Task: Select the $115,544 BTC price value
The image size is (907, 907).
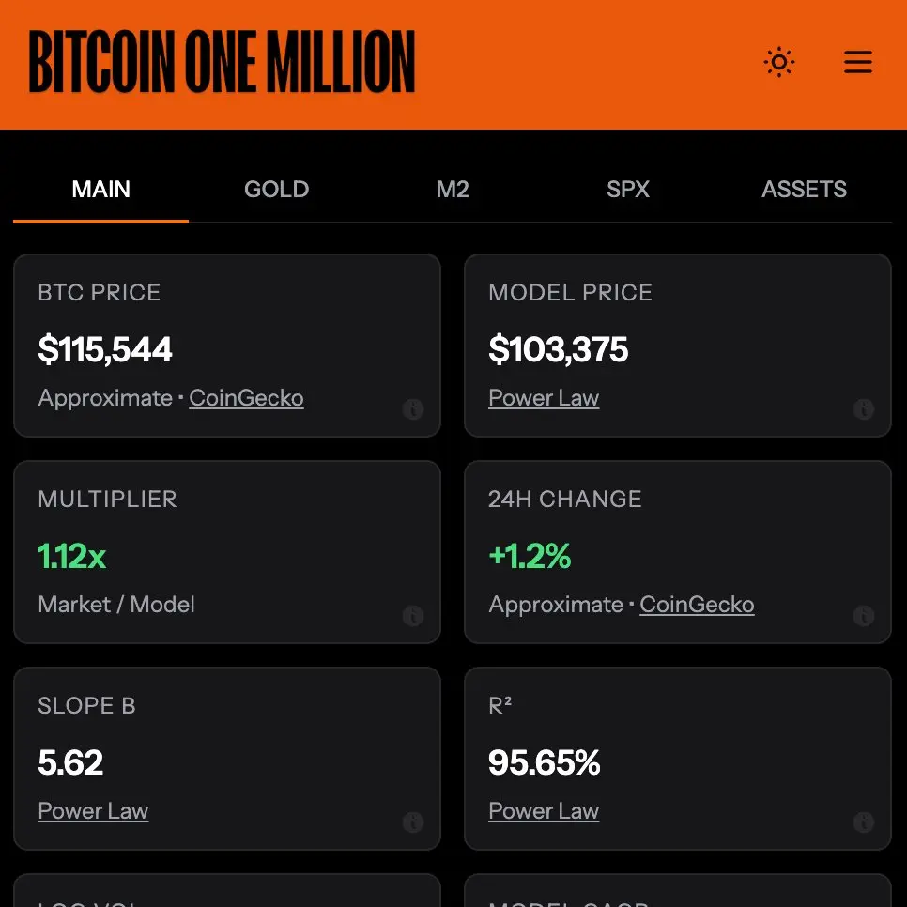Action: point(105,349)
